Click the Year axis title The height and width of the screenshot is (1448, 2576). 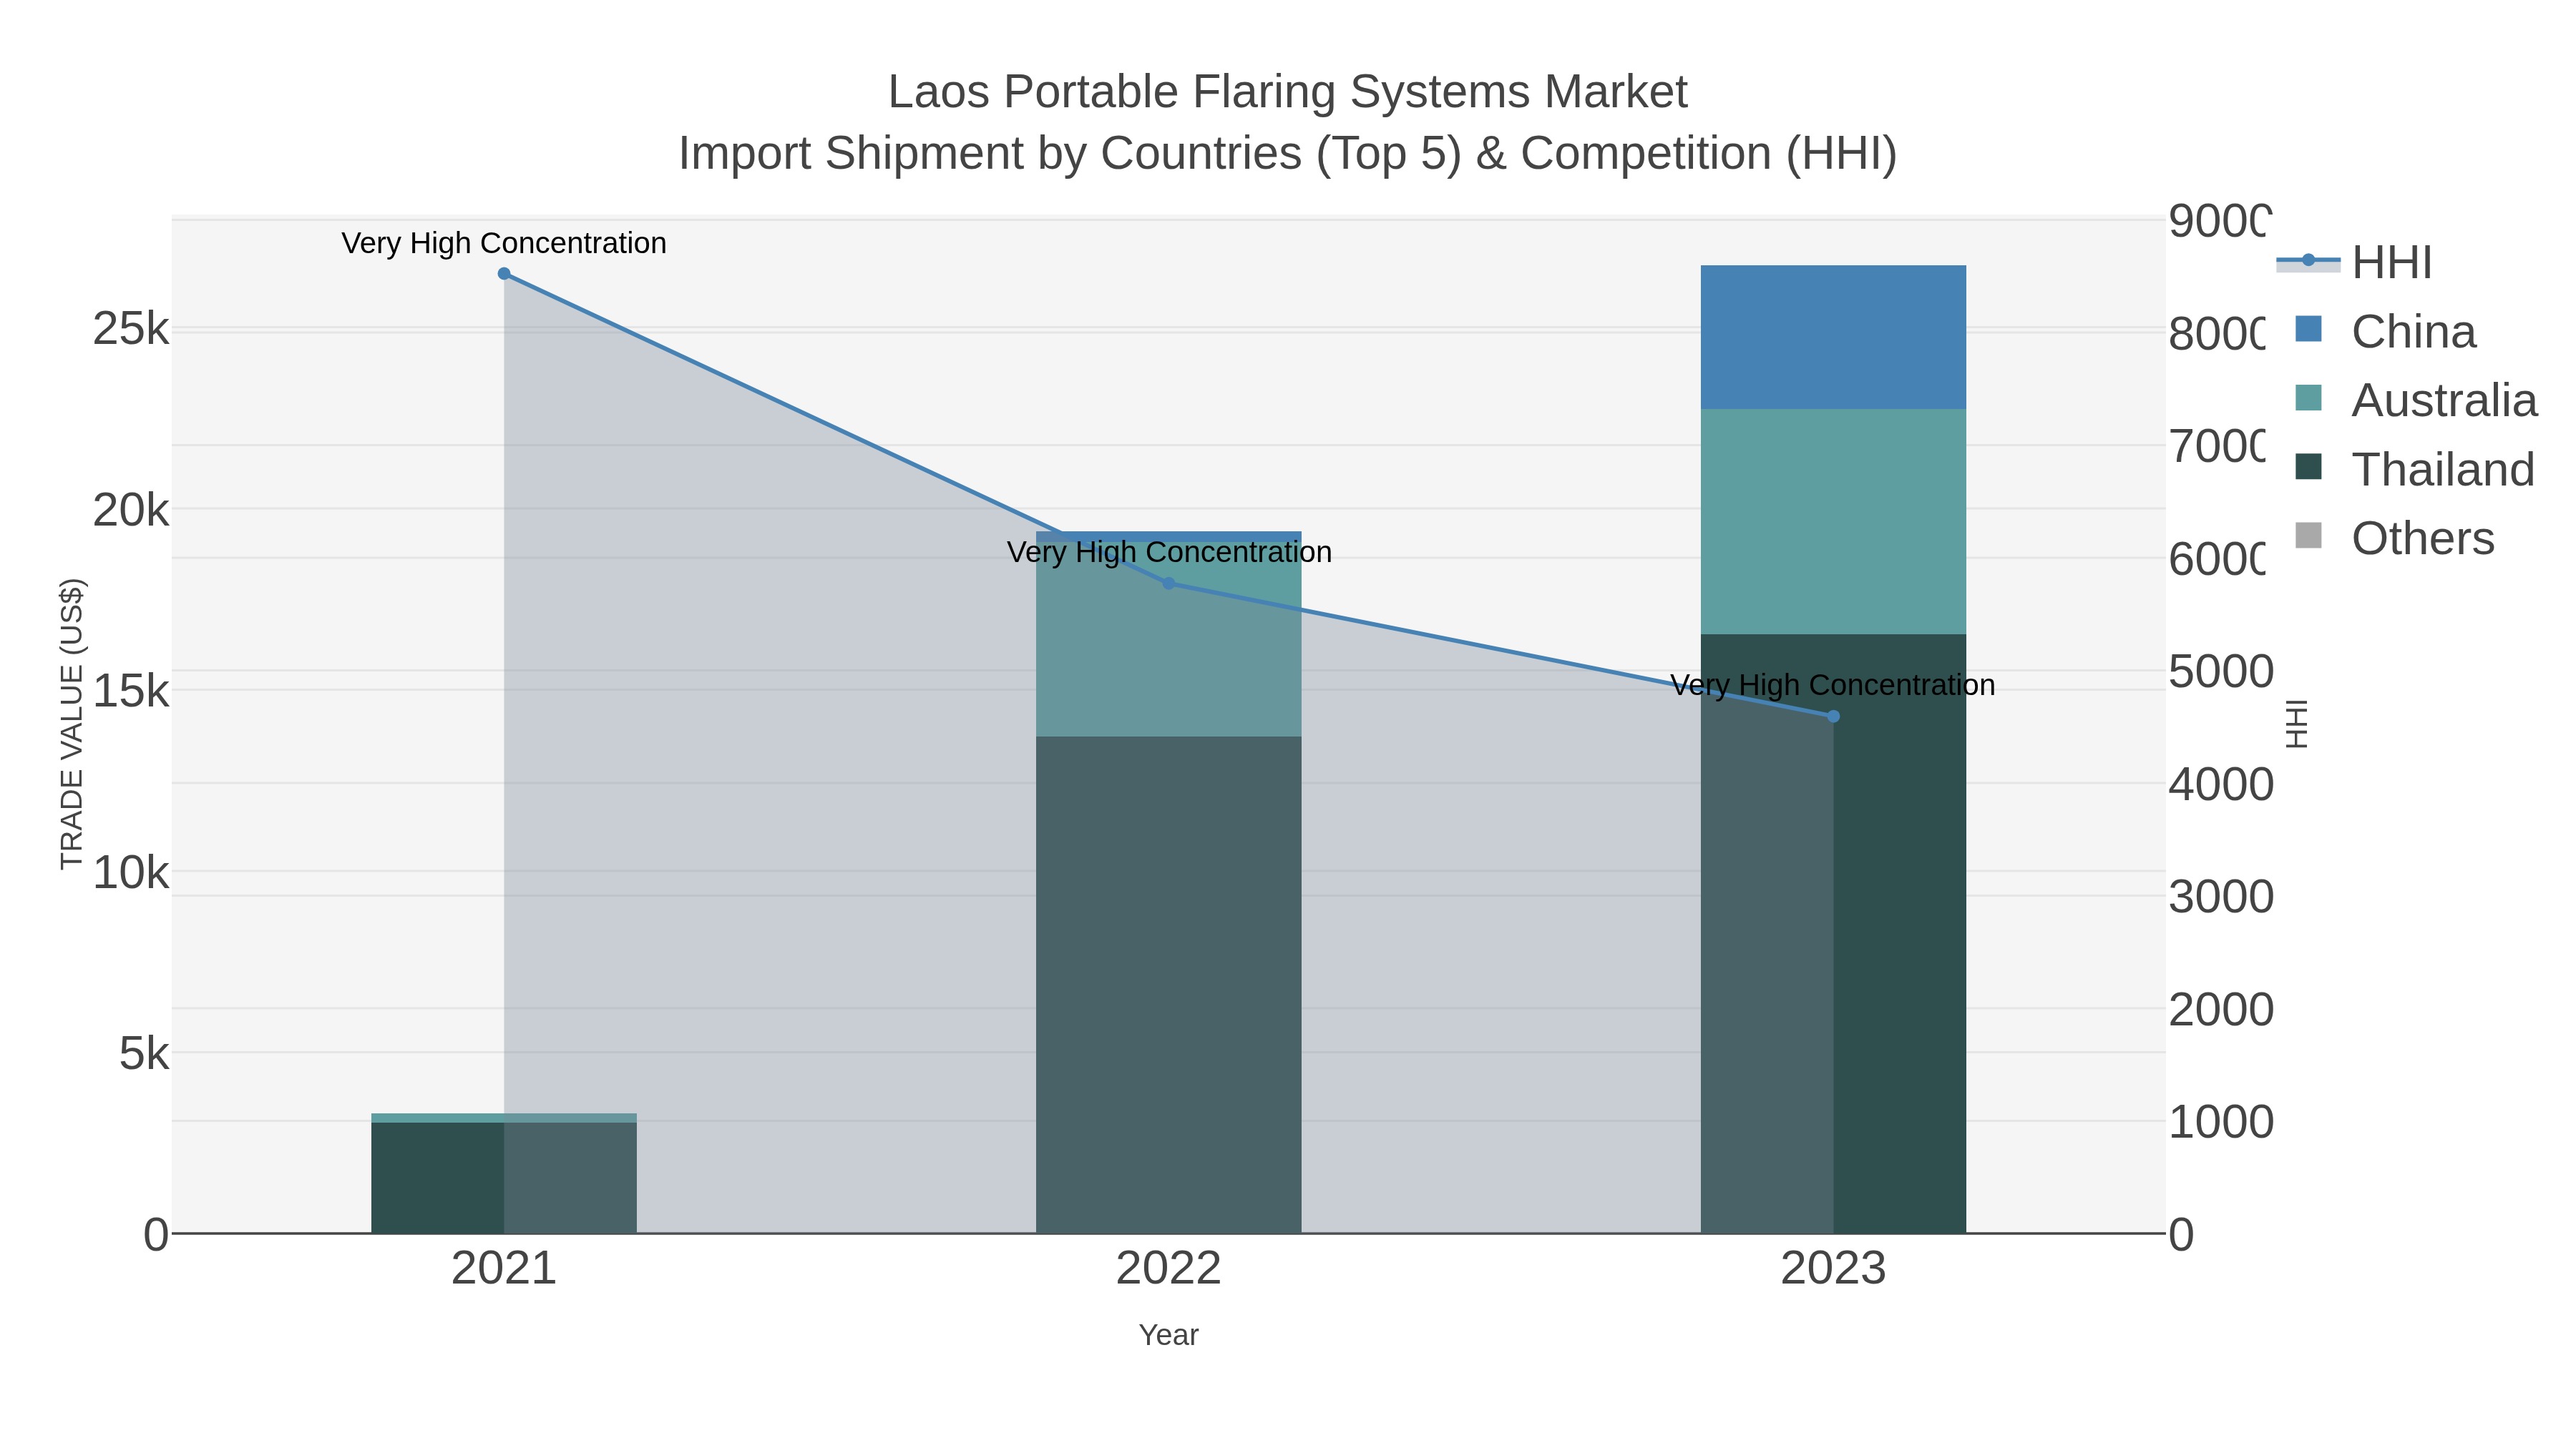click(x=1169, y=1335)
